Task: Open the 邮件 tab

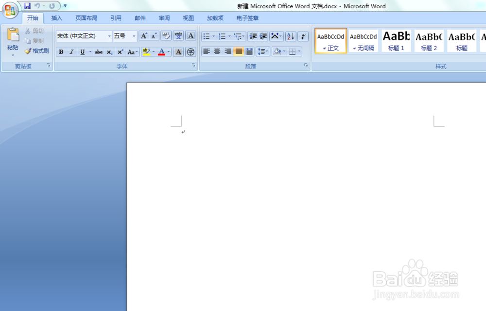Action: pyautogui.click(x=140, y=18)
